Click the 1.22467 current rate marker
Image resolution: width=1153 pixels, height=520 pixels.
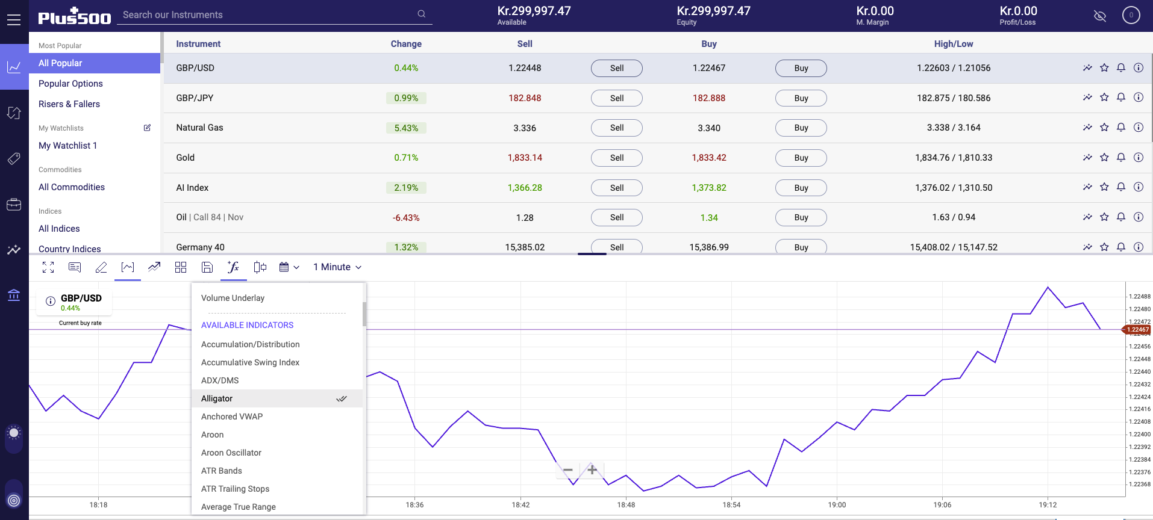1136,330
